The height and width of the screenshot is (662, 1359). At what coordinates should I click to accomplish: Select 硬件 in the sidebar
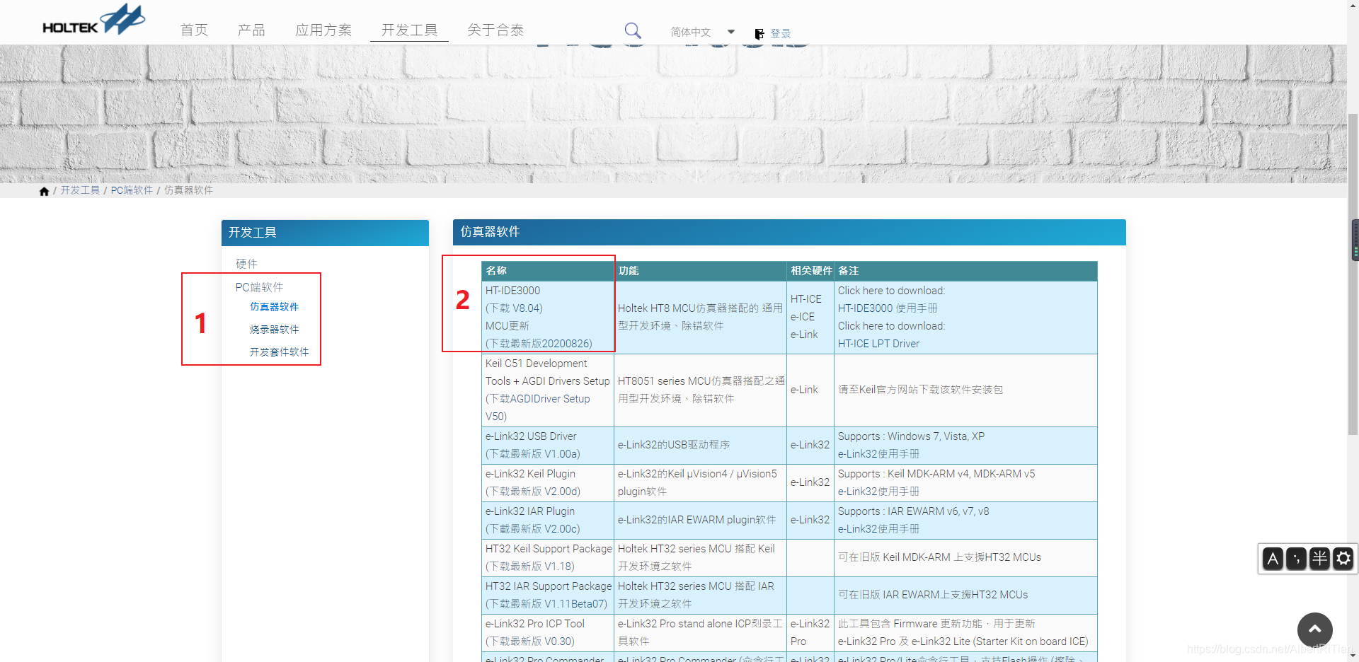246,264
